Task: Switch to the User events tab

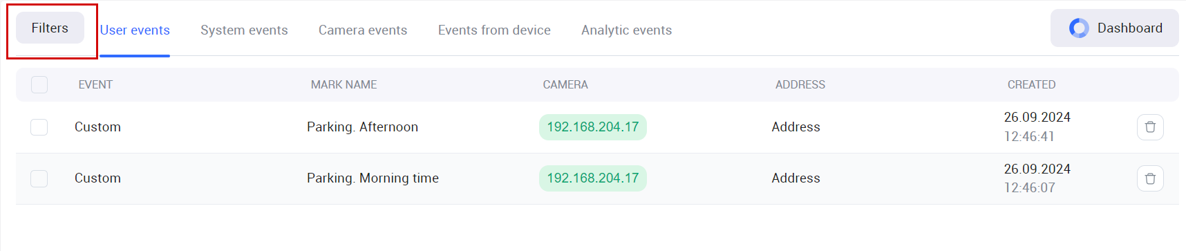Action: [135, 30]
